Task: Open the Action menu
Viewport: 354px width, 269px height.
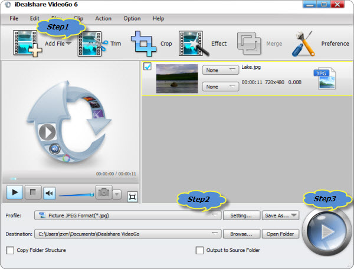Action: (x=103, y=18)
